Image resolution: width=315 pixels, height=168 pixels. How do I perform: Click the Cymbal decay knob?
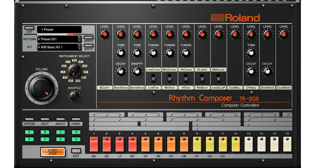click(x=251, y=71)
